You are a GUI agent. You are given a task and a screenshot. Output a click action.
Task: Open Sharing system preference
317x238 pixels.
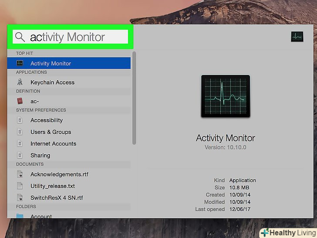point(69,156)
